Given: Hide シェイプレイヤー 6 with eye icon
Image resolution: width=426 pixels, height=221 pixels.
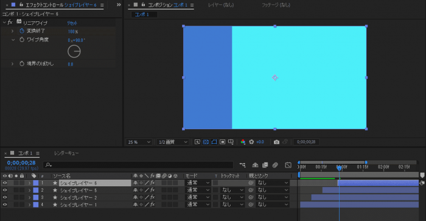Looking at the screenshot, I should point(5,183).
